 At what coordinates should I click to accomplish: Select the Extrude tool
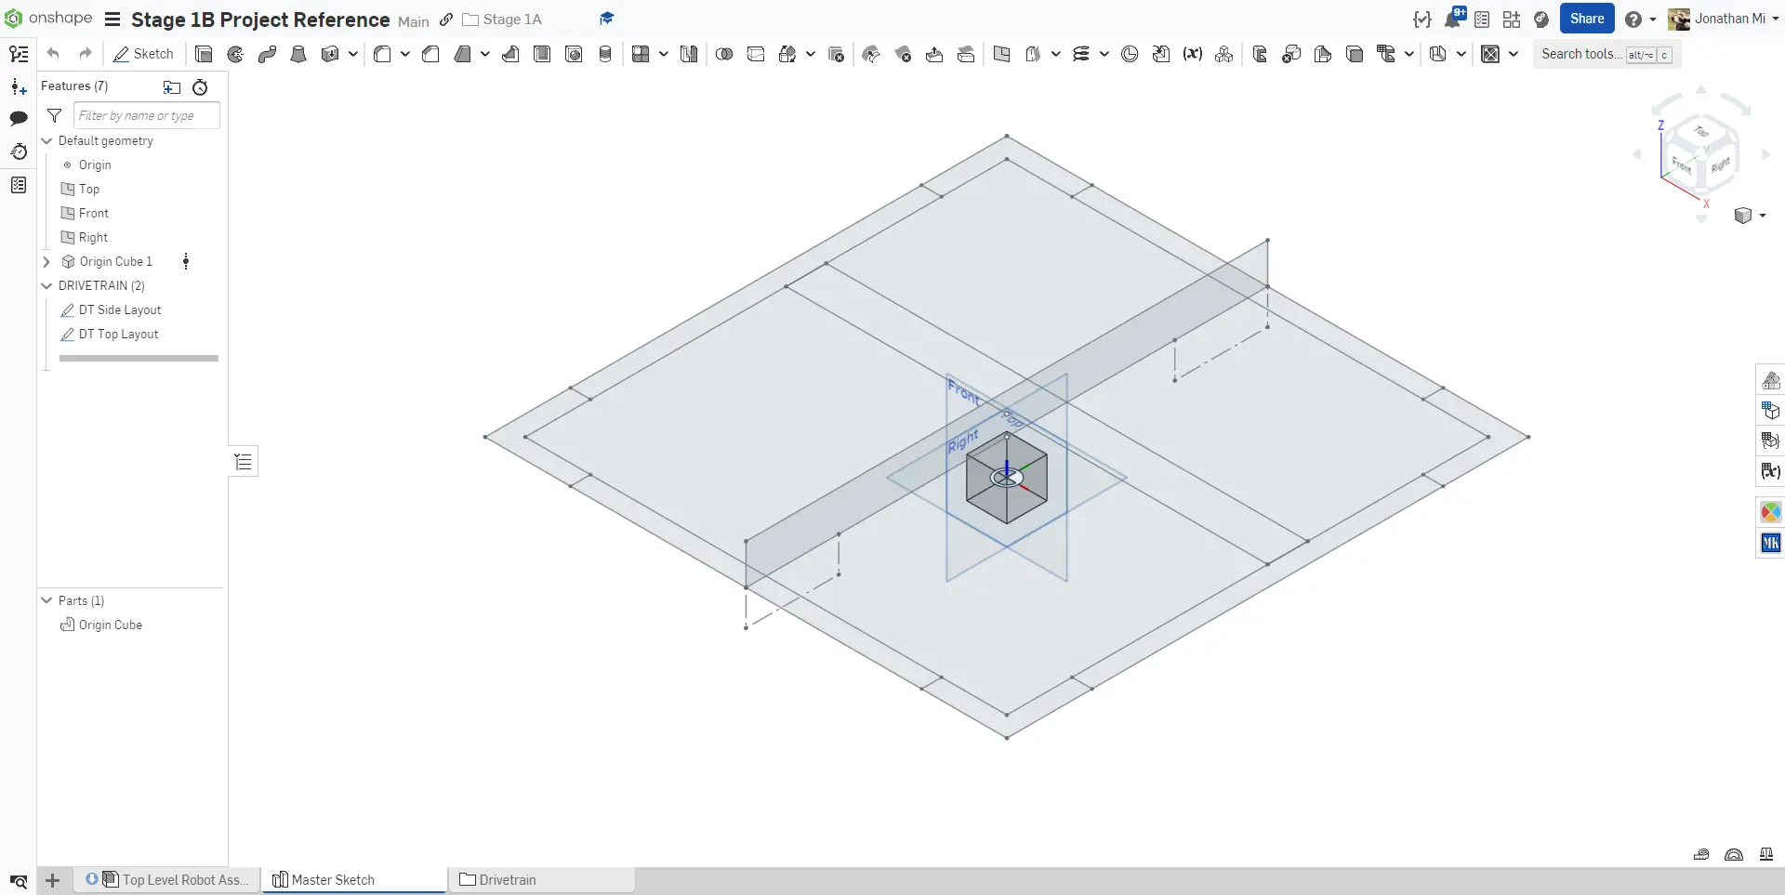(x=204, y=54)
